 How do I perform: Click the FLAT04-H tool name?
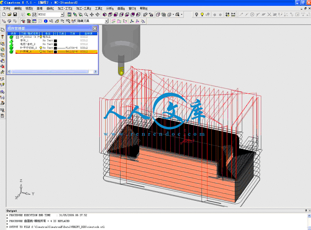click(x=72, y=48)
